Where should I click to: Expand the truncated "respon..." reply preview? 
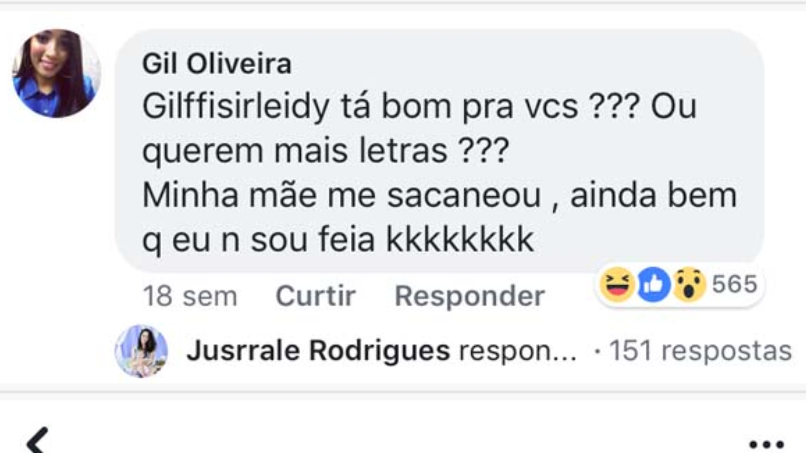point(517,351)
